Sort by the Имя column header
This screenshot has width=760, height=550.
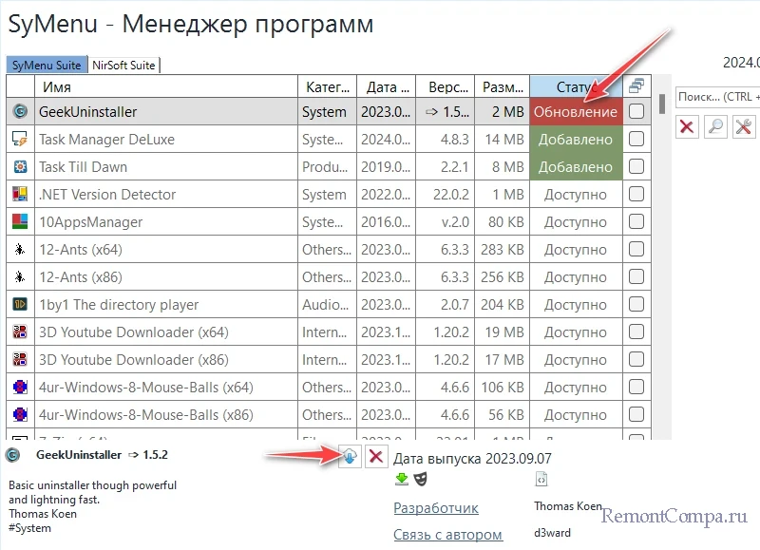click(x=163, y=86)
